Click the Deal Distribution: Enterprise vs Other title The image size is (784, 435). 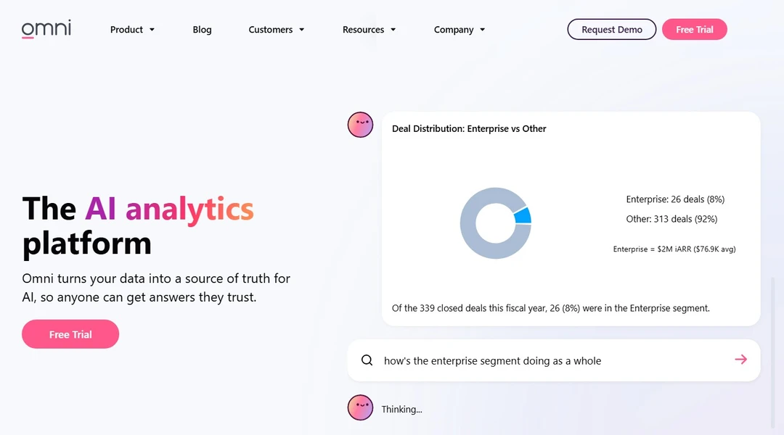tap(469, 128)
